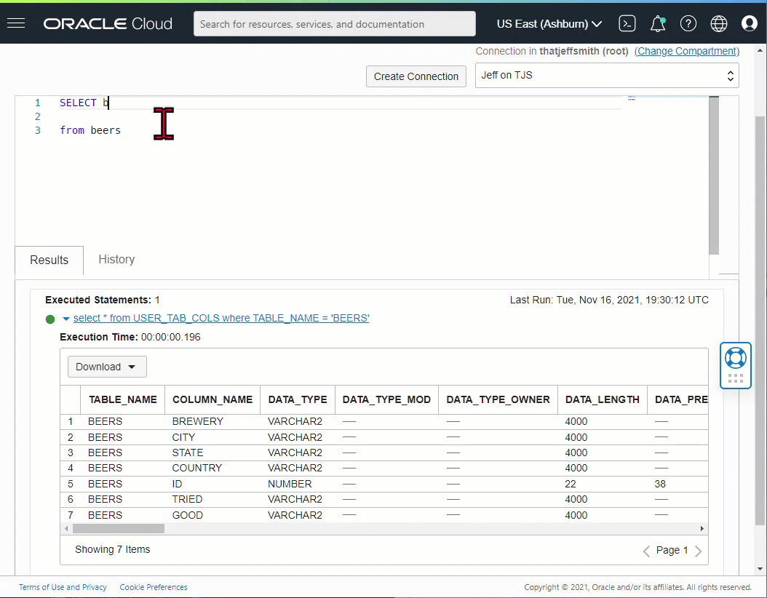Go to the next results page arrow
Screen dimensions: 767x598
[699, 551]
